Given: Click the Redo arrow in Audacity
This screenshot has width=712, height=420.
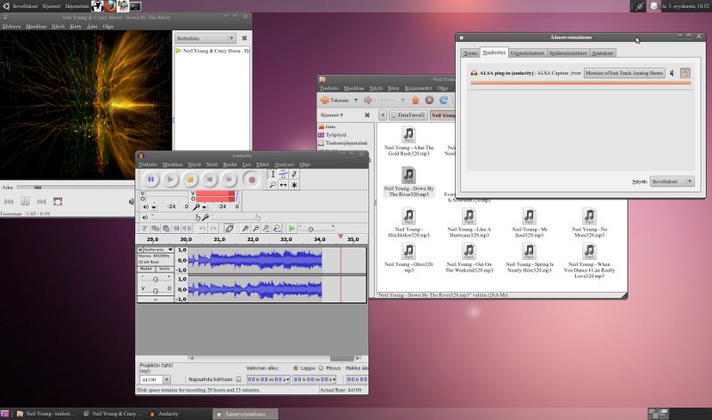Looking at the screenshot, I should pos(213,229).
